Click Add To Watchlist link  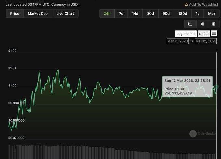tap(203, 5)
